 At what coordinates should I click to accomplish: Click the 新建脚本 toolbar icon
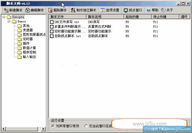[6, 10]
